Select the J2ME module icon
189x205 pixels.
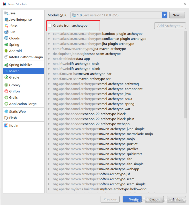[6, 32]
